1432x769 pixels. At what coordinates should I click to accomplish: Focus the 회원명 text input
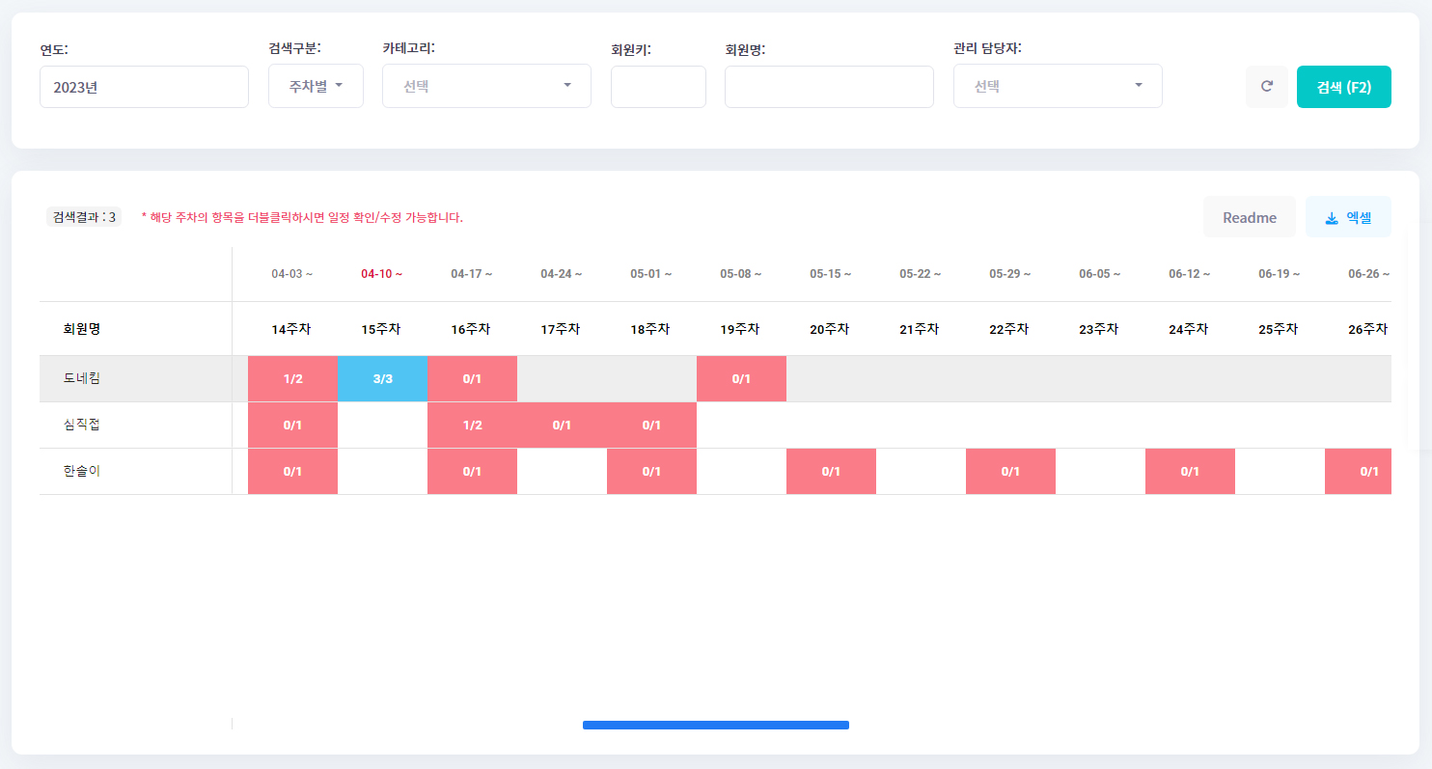click(829, 87)
